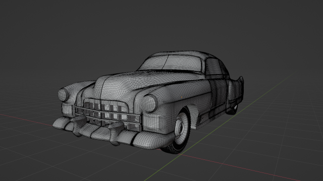
Task: Click the orange object origin dot
Action: tap(182, 97)
